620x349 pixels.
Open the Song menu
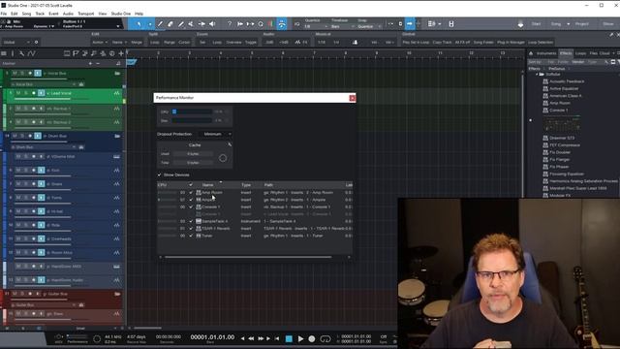(26, 14)
